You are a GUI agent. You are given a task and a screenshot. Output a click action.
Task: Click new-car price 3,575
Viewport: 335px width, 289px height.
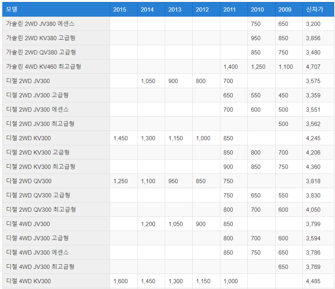pyautogui.click(x=313, y=81)
